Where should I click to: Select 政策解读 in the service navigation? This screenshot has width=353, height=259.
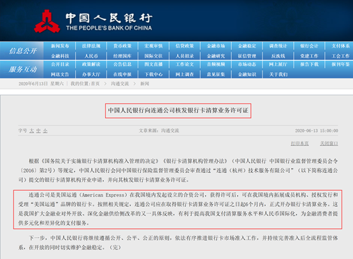click(x=91, y=64)
